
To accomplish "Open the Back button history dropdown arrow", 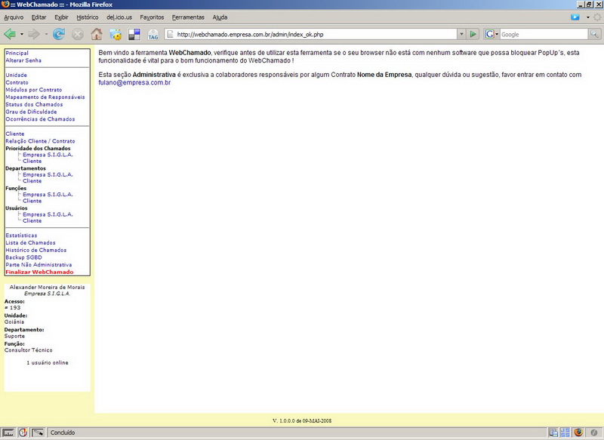I will click(x=22, y=34).
